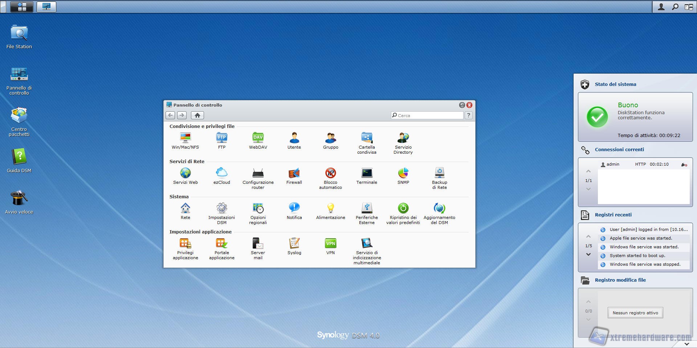Open the VPN application settings

coord(330,244)
